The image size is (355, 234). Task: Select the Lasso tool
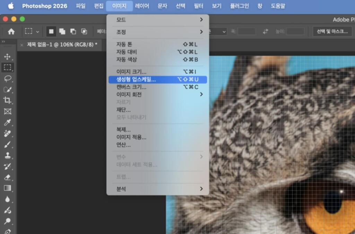tap(7, 78)
